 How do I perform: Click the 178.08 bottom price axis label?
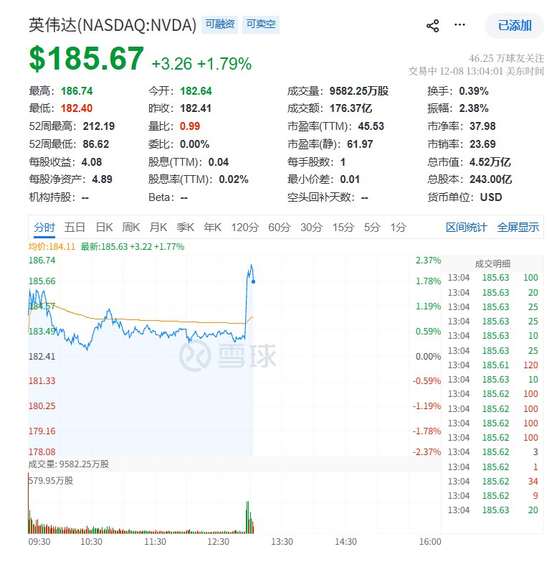42,451
